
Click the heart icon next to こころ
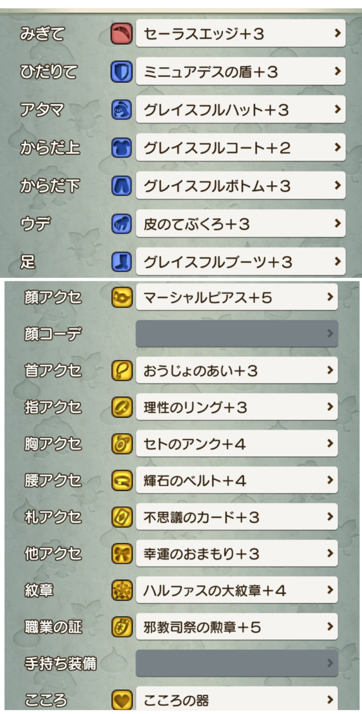pyautogui.click(x=122, y=700)
